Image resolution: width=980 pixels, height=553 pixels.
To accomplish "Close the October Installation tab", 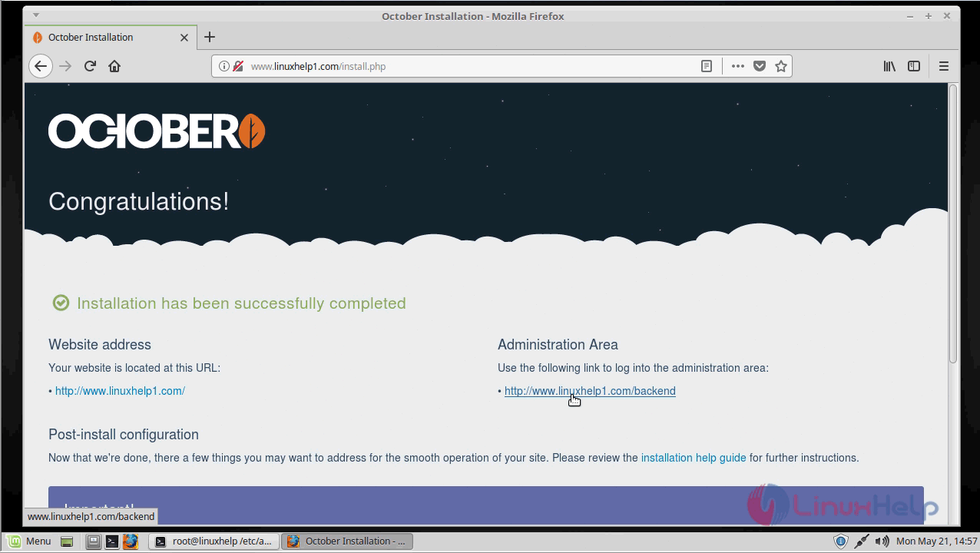I will tap(184, 37).
